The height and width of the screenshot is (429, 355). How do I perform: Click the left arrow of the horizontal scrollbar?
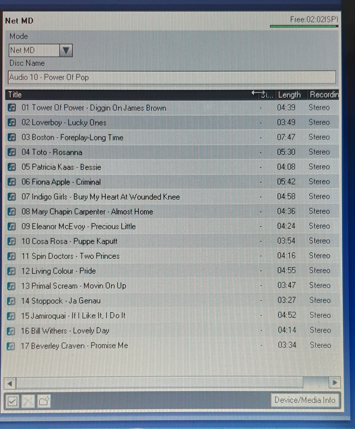pyautogui.click(x=10, y=383)
